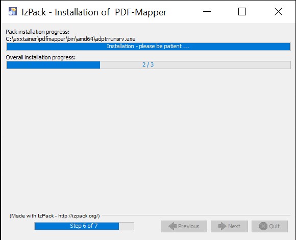
Task: Click the Step 6 of 7 progress bar
Action: [84, 226]
